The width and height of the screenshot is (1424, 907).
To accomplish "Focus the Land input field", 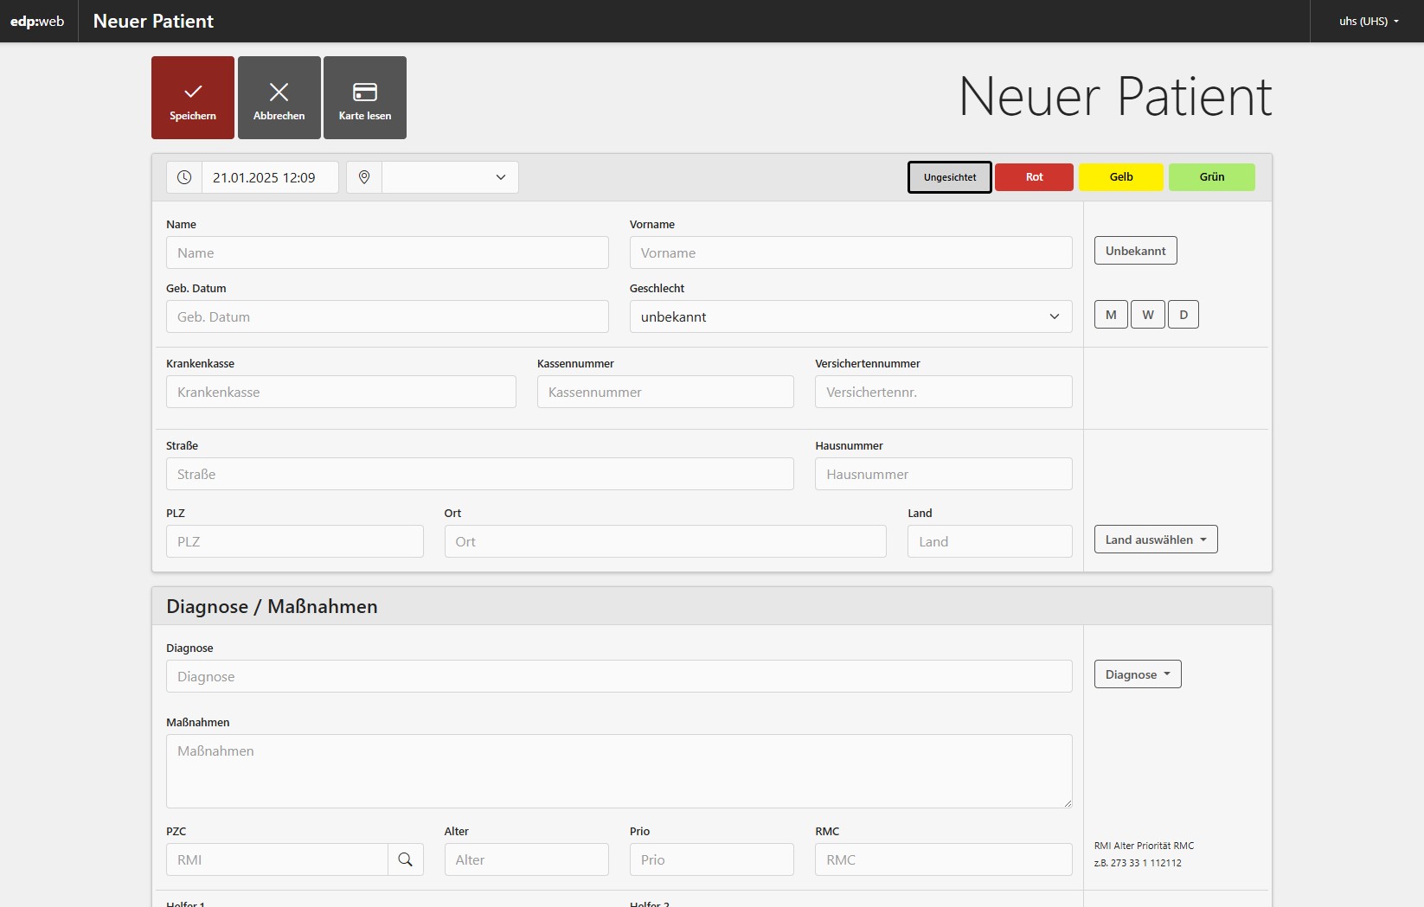I will point(990,541).
